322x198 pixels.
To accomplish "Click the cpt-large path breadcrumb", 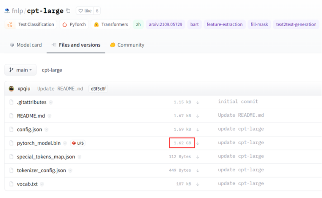I will (x=52, y=70).
